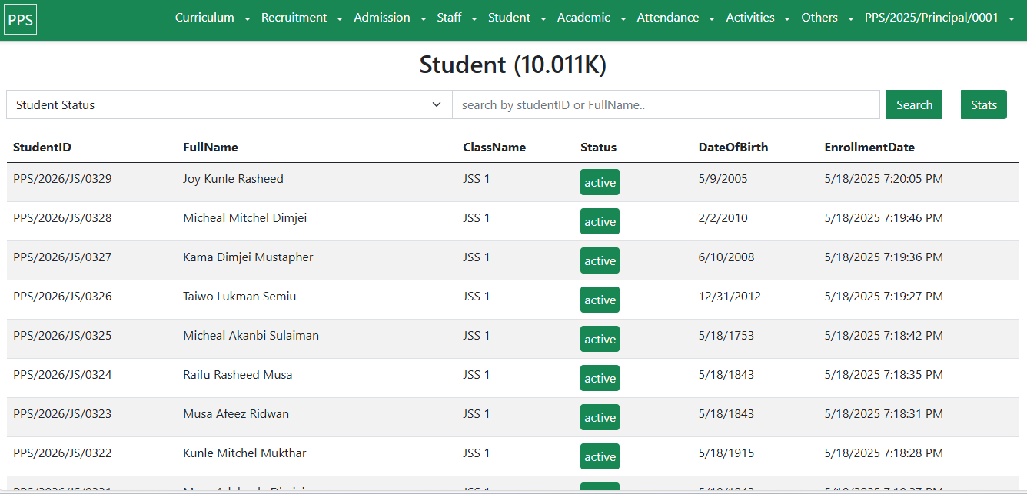Expand the Others menu

coord(827,18)
